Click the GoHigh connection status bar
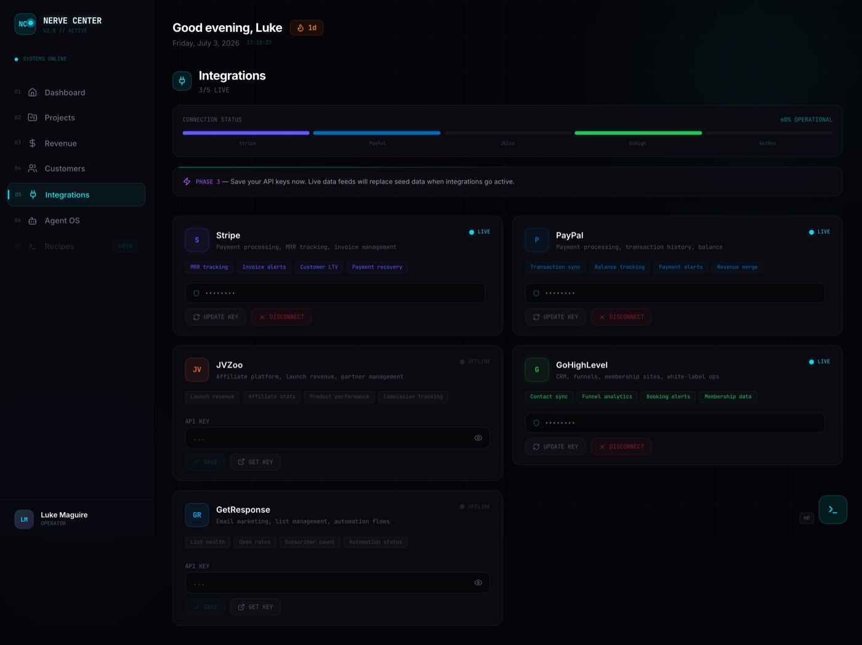 pos(638,133)
